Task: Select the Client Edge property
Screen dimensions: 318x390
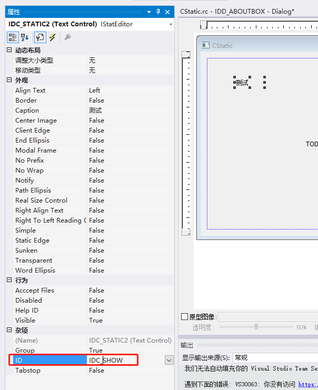Action: pos(94,131)
